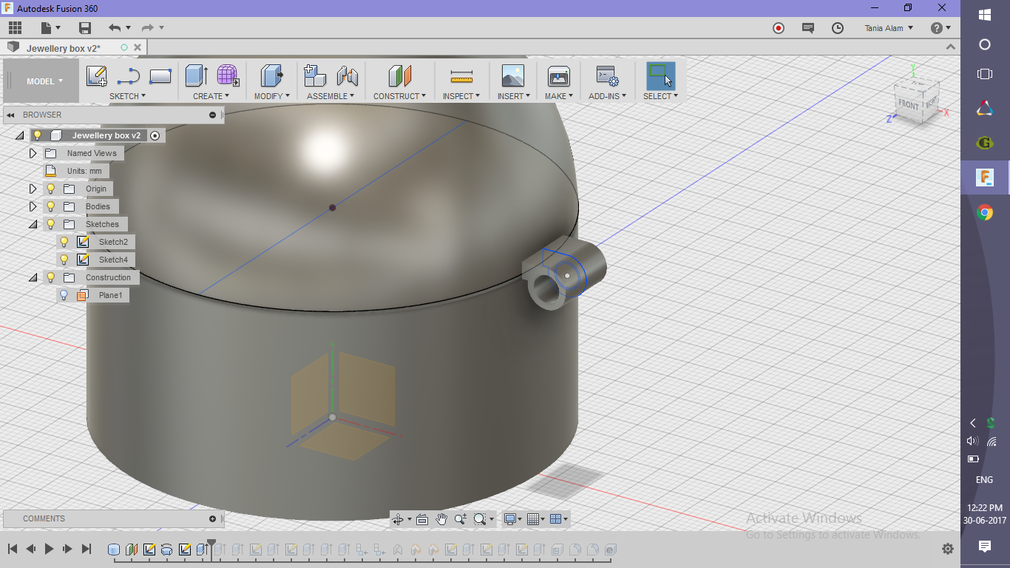The width and height of the screenshot is (1010, 568).
Task: Open Display Settings dropdown
Action: tap(513, 519)
